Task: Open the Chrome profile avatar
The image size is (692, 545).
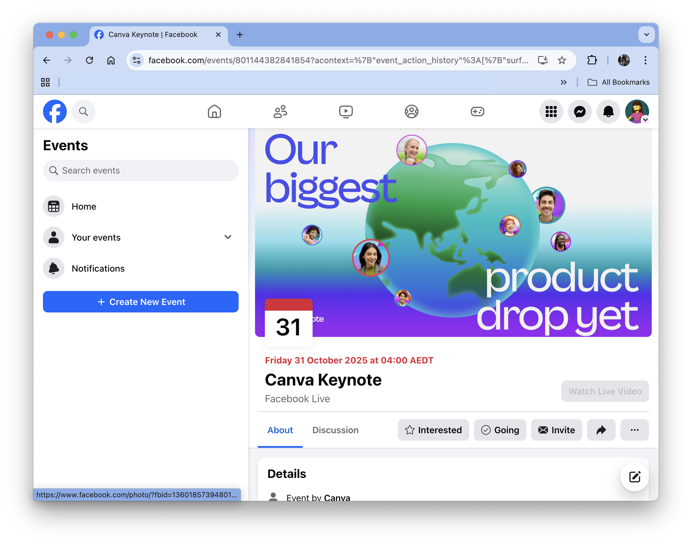Action: 624,60
